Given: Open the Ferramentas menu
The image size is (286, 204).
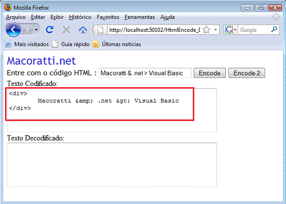Looking at the screenshot, I should 140,17.
